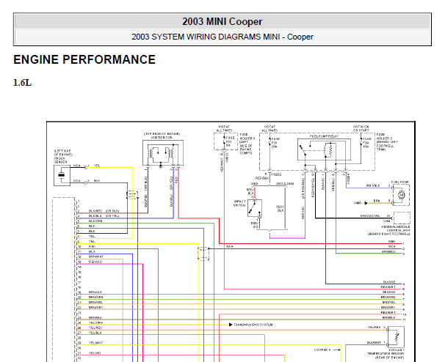The image size is (445, 362).
Task: Click the ignition coil symbol in the diagram
Action: pos(163,153)
